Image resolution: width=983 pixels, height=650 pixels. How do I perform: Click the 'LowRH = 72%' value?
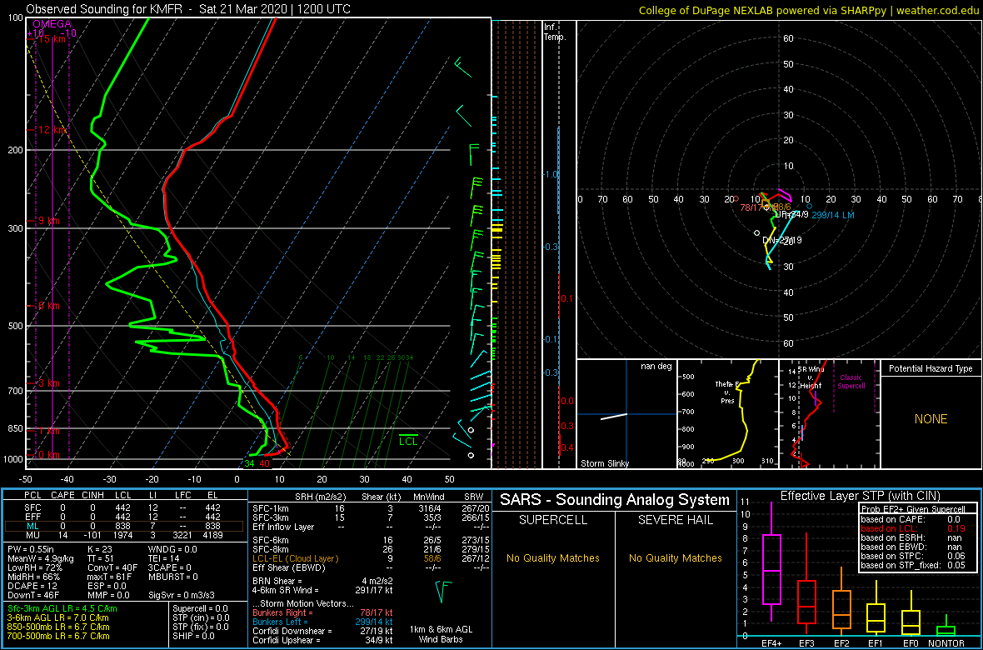(35, 568)
